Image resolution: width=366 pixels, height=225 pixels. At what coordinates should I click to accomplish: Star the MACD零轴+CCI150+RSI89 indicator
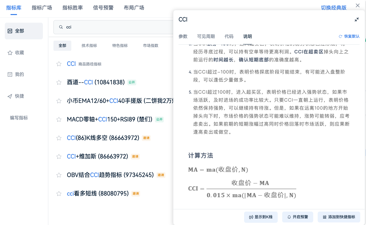click(59, 119)
